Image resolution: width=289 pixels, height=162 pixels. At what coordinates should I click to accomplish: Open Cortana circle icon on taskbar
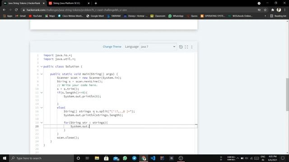coord(78,158)
